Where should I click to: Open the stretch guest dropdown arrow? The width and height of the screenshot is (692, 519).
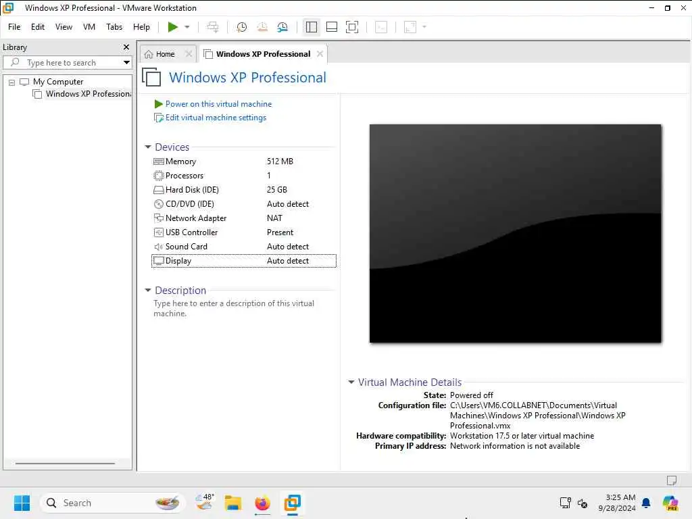(x=424, y=27)
